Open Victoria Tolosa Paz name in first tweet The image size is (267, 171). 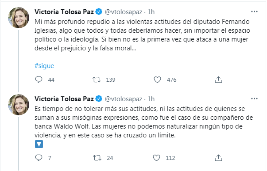pyautogui.click(x=64, y=12)
